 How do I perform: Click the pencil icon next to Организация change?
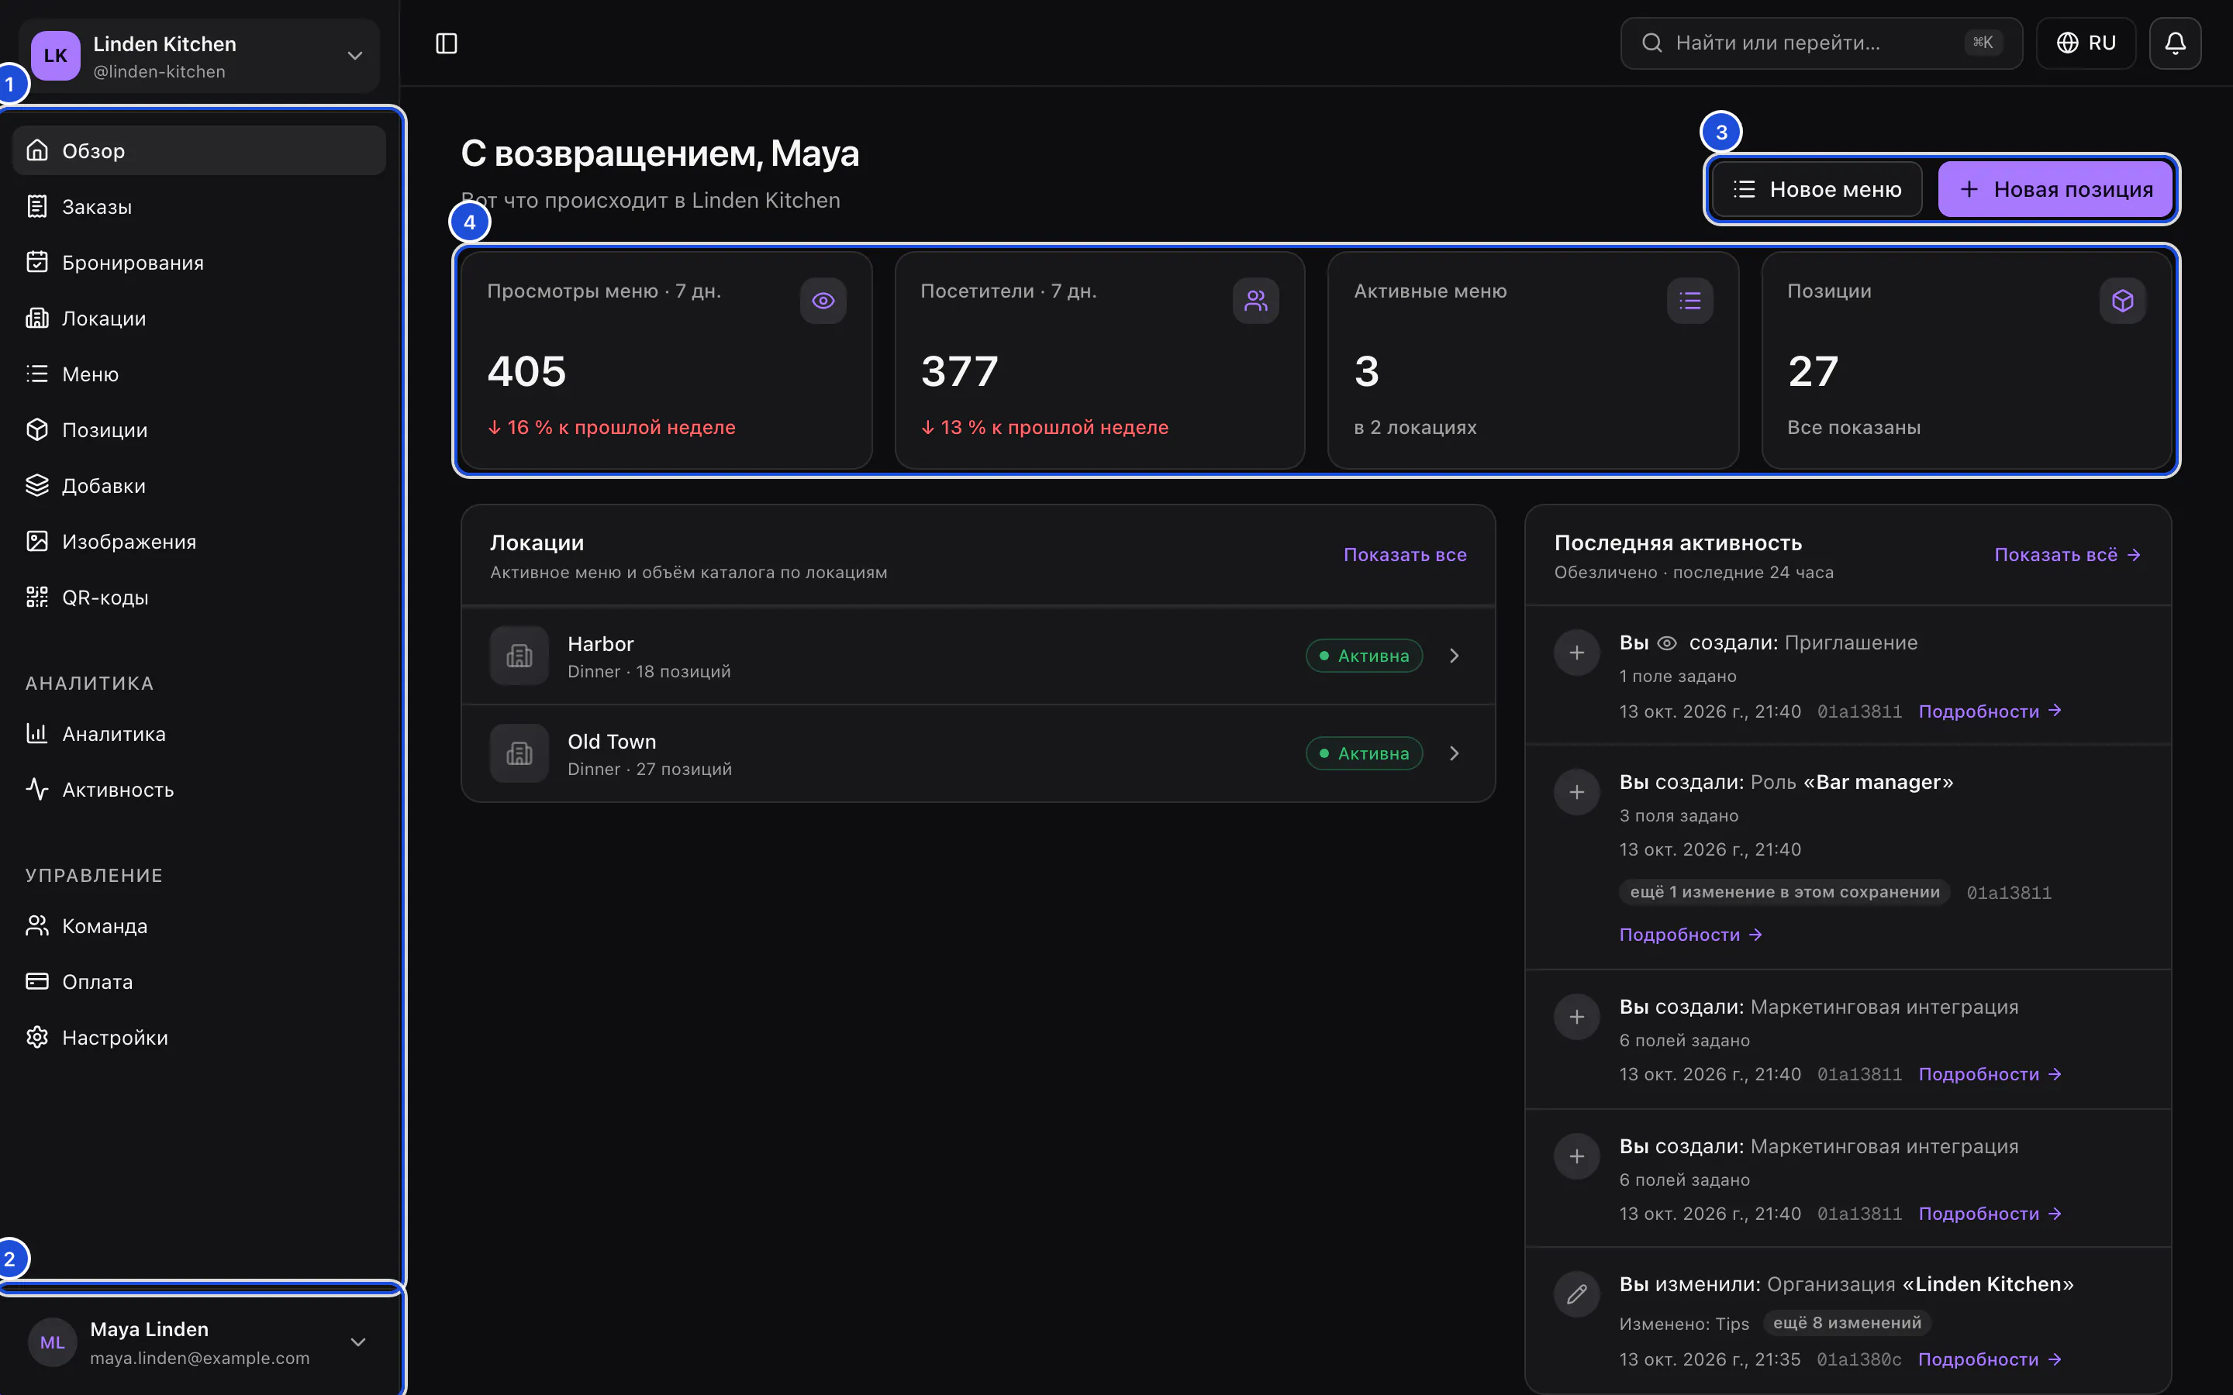(1577, 1294)
